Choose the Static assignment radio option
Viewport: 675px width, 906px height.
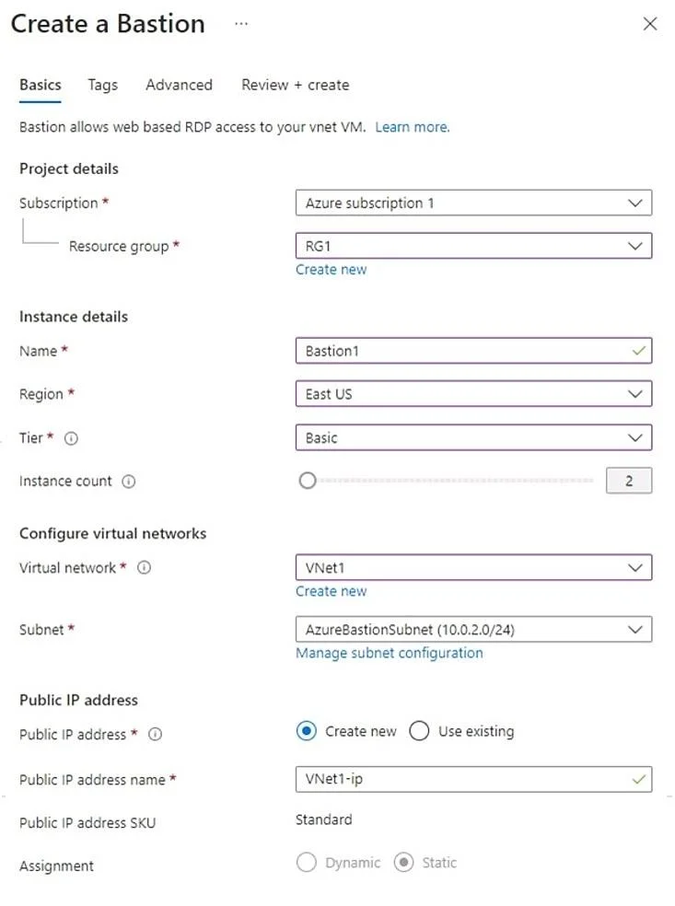pyautogui.click(x=403, y=862)
